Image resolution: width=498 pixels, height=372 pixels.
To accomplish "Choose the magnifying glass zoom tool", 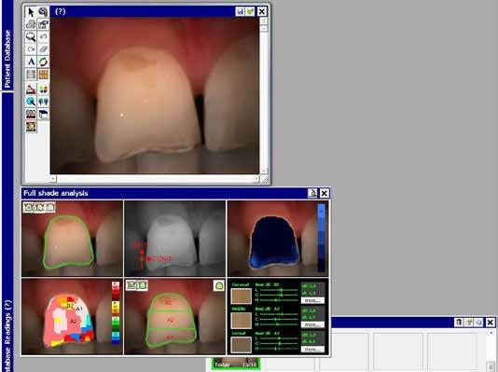I will tap(31, 36).
